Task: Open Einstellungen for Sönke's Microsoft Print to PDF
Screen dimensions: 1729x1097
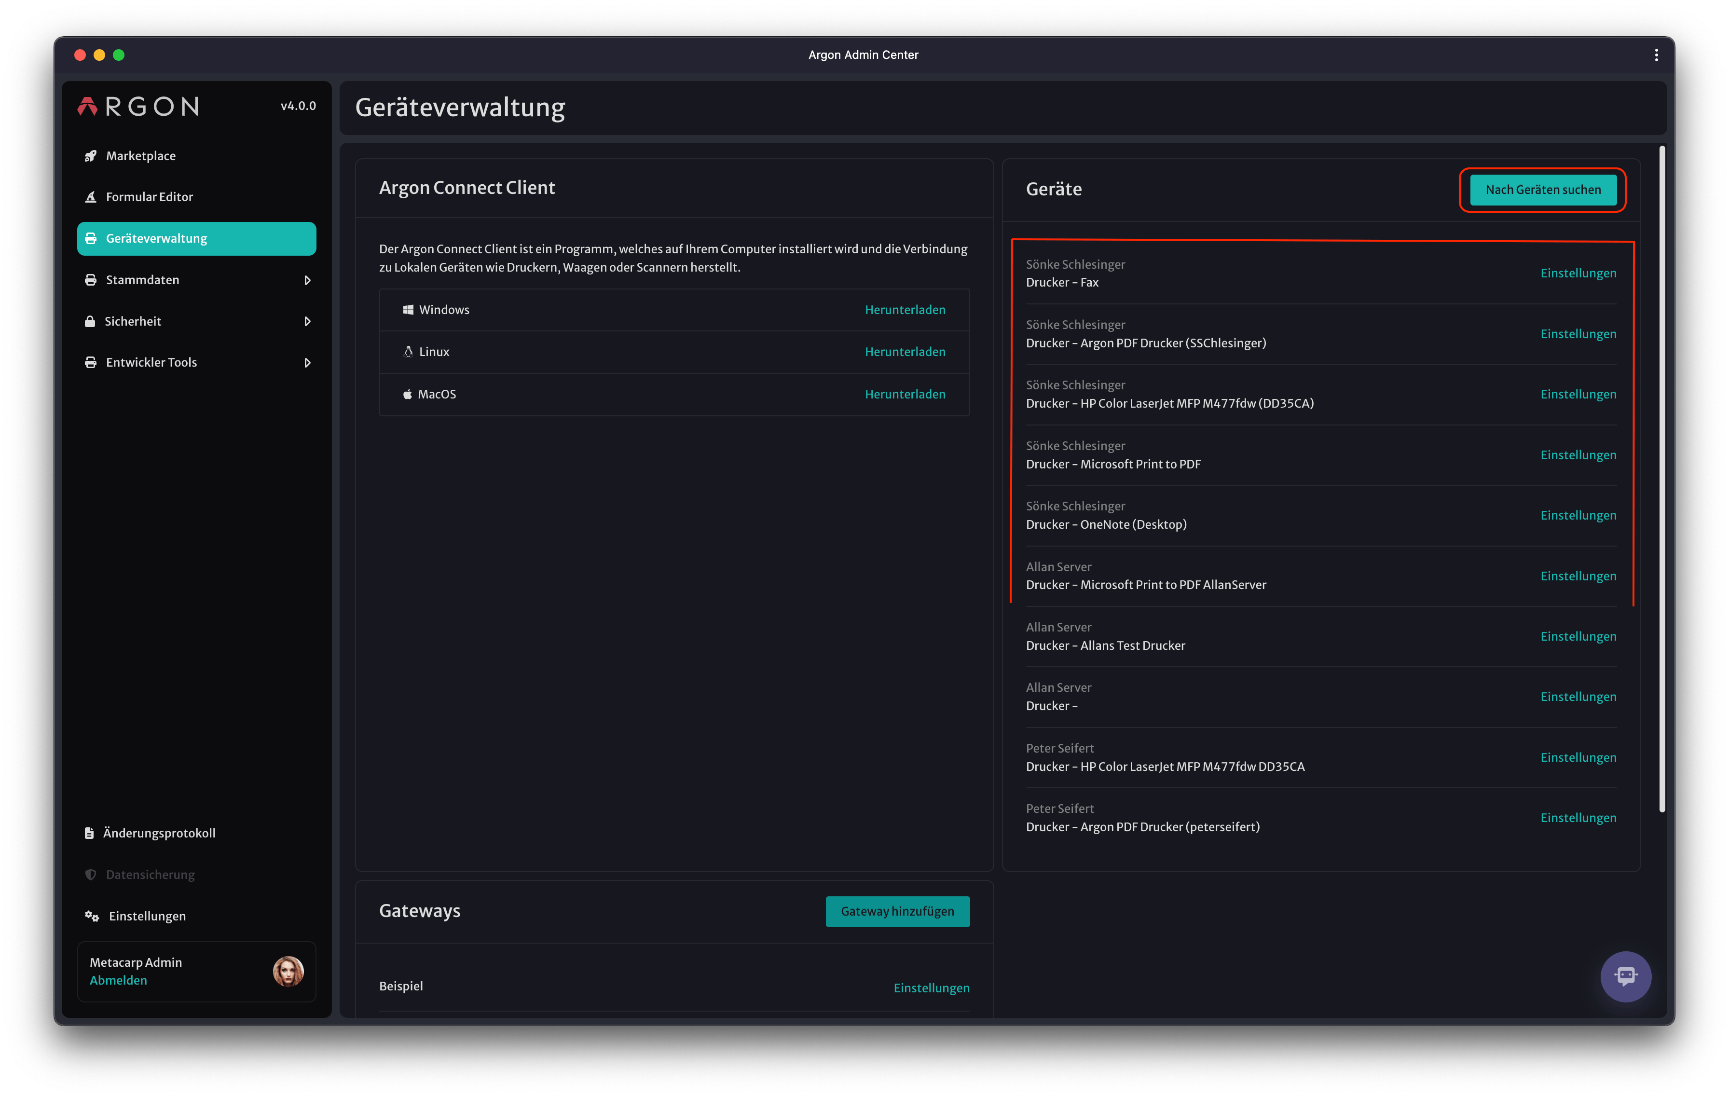Action: pos(1578,455)
